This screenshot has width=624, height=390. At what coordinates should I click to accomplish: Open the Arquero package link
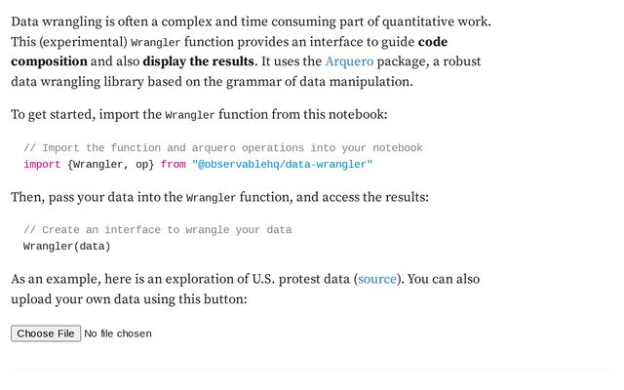[x=349, y=61]
